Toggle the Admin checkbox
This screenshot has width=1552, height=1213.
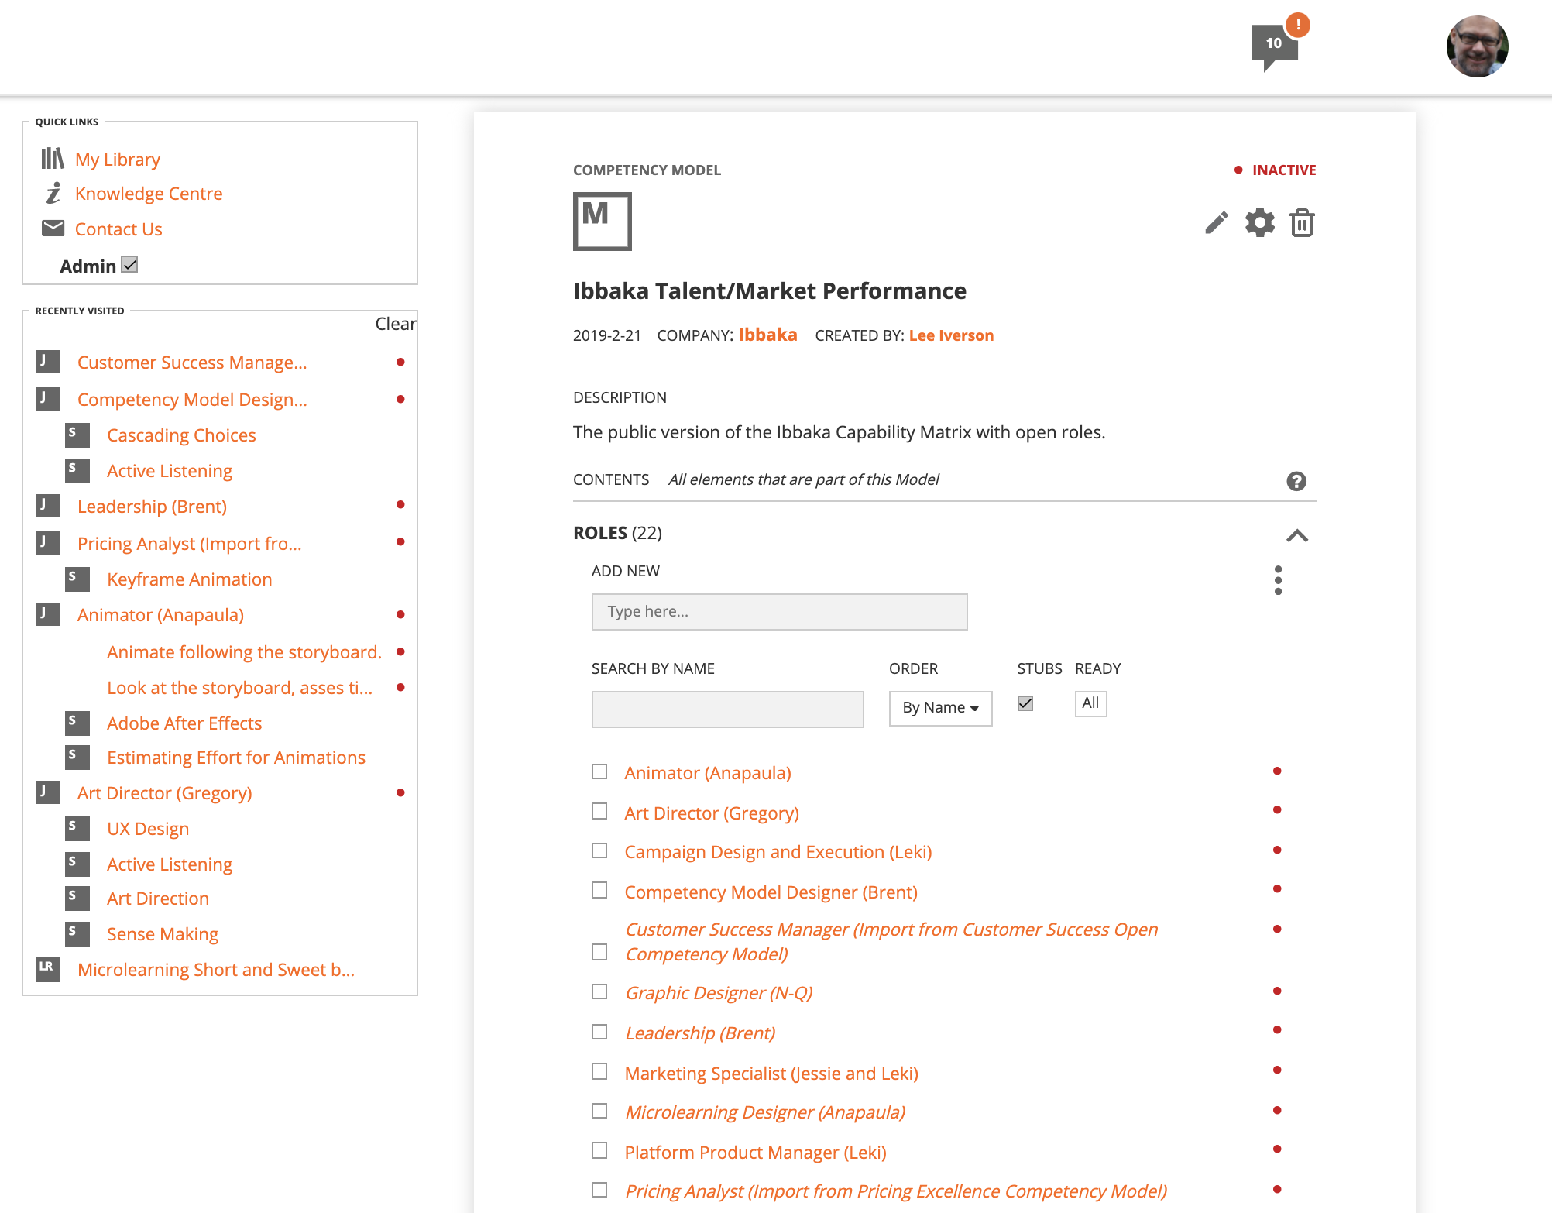coord(130,265)
